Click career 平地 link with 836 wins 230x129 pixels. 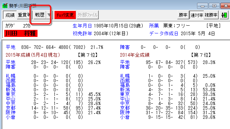11,47
